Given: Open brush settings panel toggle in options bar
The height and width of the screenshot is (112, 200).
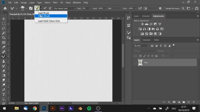Looking at the screenshot, I should [x=31, y=8].
